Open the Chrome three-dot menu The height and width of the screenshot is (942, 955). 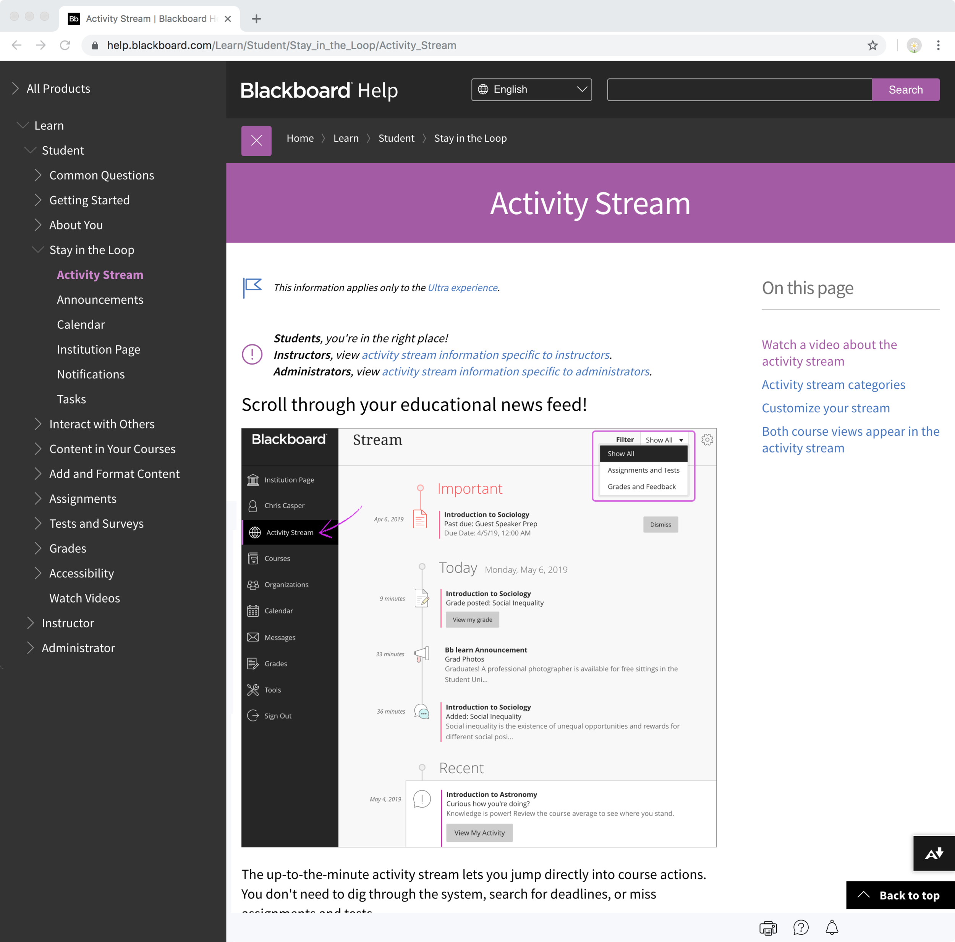[938, 45]
